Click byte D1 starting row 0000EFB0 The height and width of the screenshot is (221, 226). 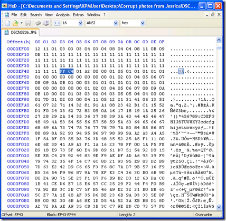click(x=37, y=111)
